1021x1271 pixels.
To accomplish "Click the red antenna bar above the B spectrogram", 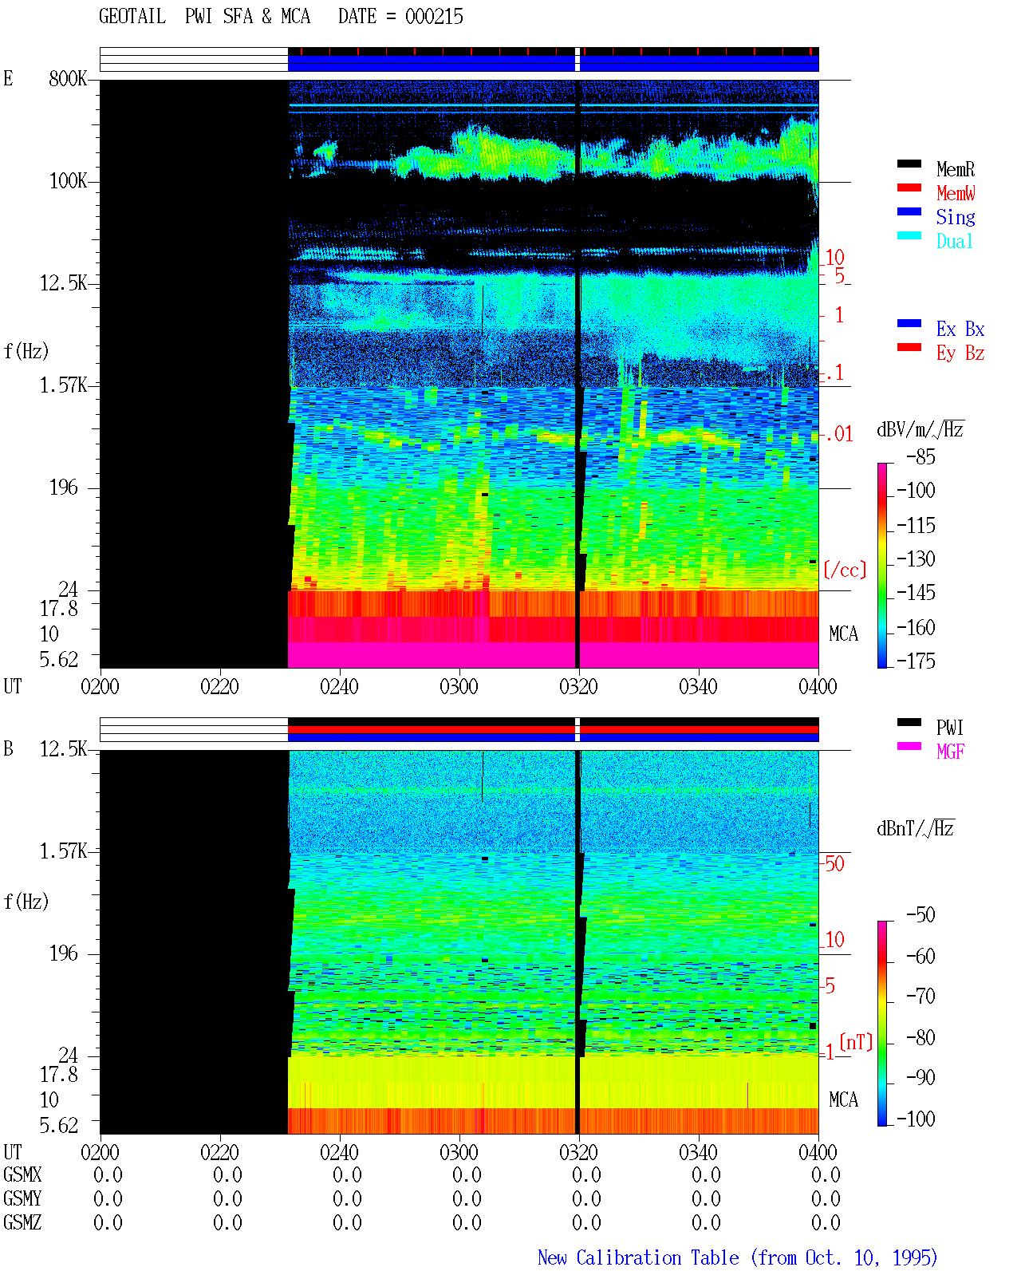I will [x=553, y=729].
